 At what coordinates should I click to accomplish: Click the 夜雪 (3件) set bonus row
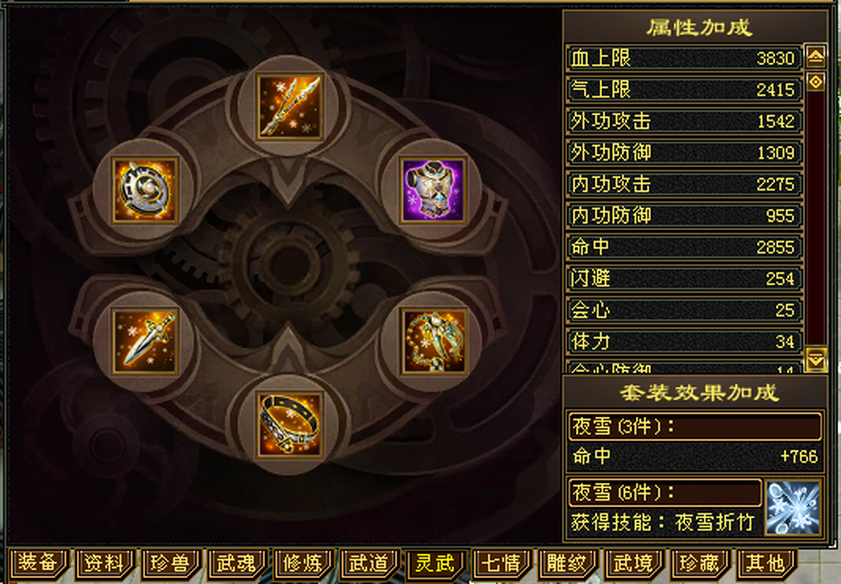point(695,426)
